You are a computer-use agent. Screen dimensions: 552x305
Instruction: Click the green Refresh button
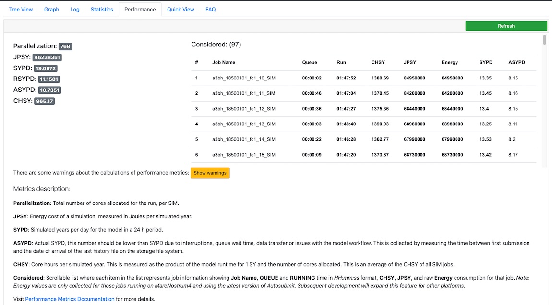click(506, 26)
